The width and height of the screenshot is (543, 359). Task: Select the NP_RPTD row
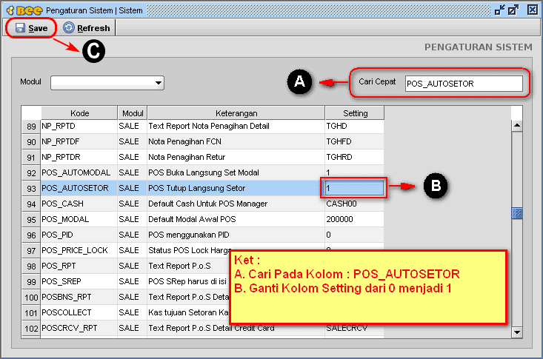[79, 127]
